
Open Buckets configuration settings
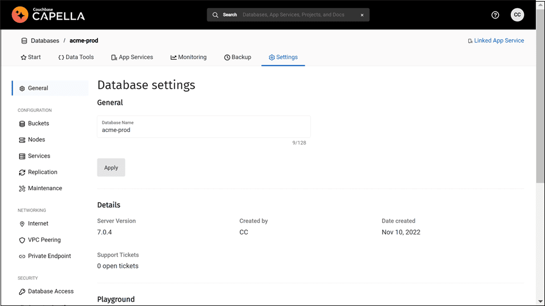[x=38, y=123]
